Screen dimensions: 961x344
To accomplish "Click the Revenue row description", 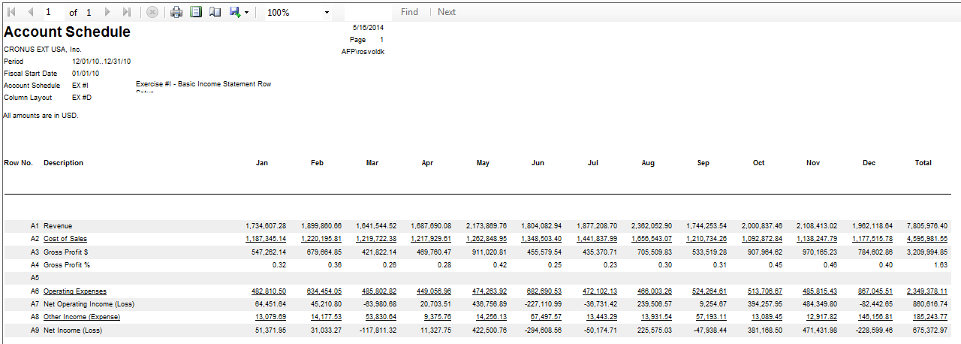I will pyautogui.click(x=58, y=225).
